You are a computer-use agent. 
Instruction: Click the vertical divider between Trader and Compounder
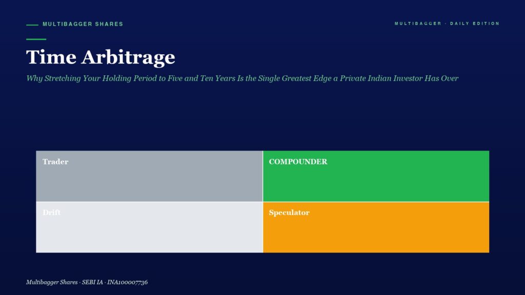[x=263, y=176]
